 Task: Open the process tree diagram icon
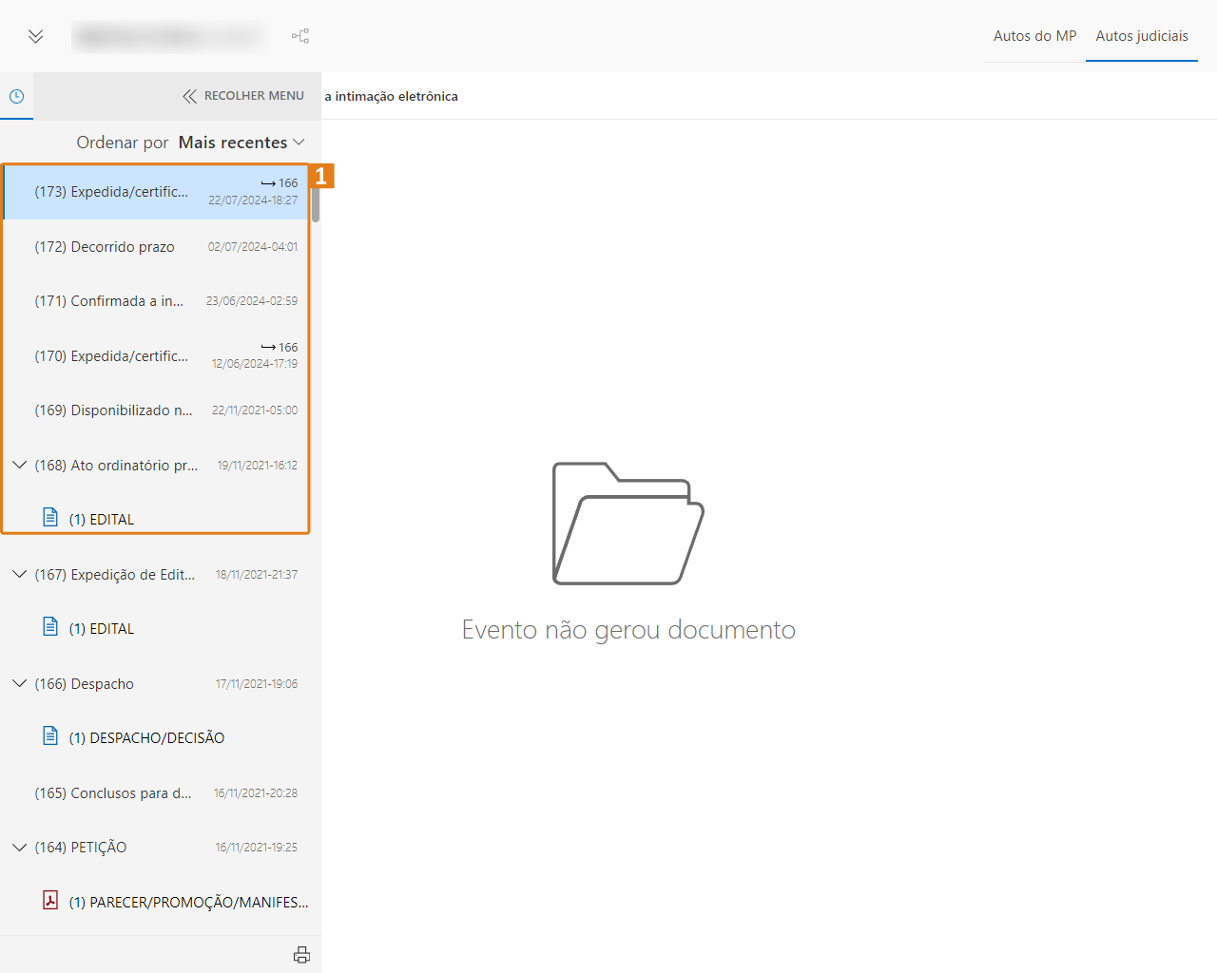(x=300, y=36)
